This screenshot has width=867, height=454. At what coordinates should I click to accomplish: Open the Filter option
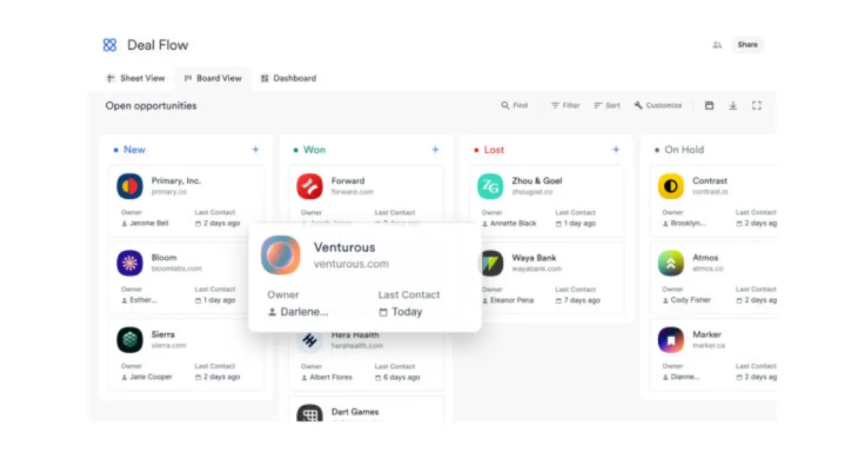click(x=565, y=106)
